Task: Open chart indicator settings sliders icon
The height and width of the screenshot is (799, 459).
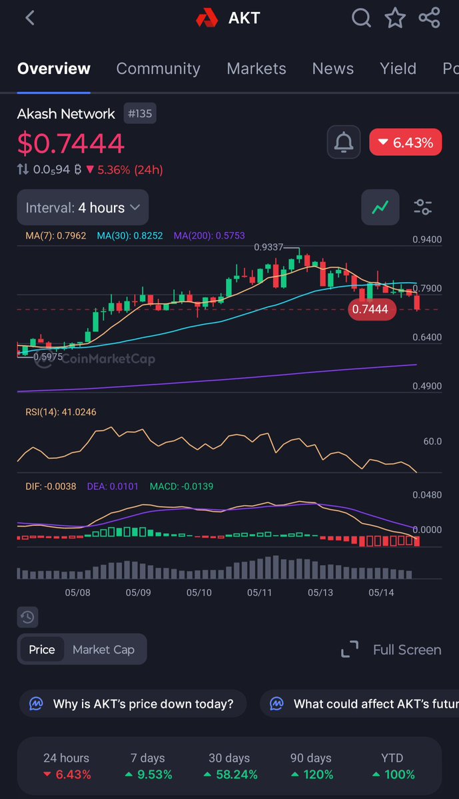Action: click(x=423, y=207)
